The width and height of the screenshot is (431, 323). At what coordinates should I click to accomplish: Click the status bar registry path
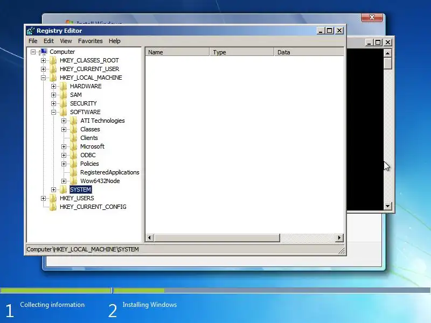tap(83, 249)
